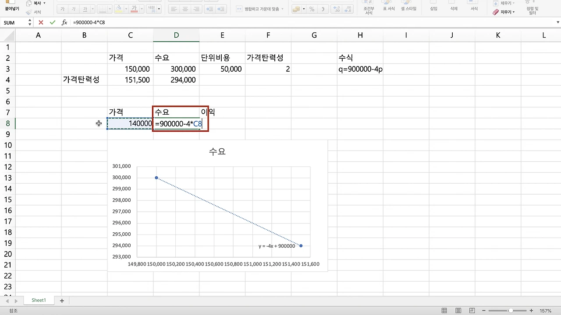Apply bold with the first 가 button
Image resolution: width=561 pixels, height=315 pixels.
(63, 9)
